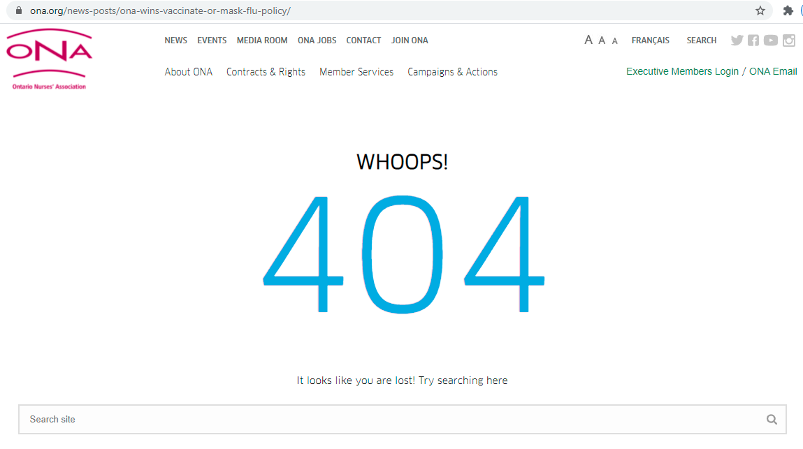The height and width of the screenshot is (449, 803).
Task: Switch the site to FRANÇAIS
Action: click(650, 41)
